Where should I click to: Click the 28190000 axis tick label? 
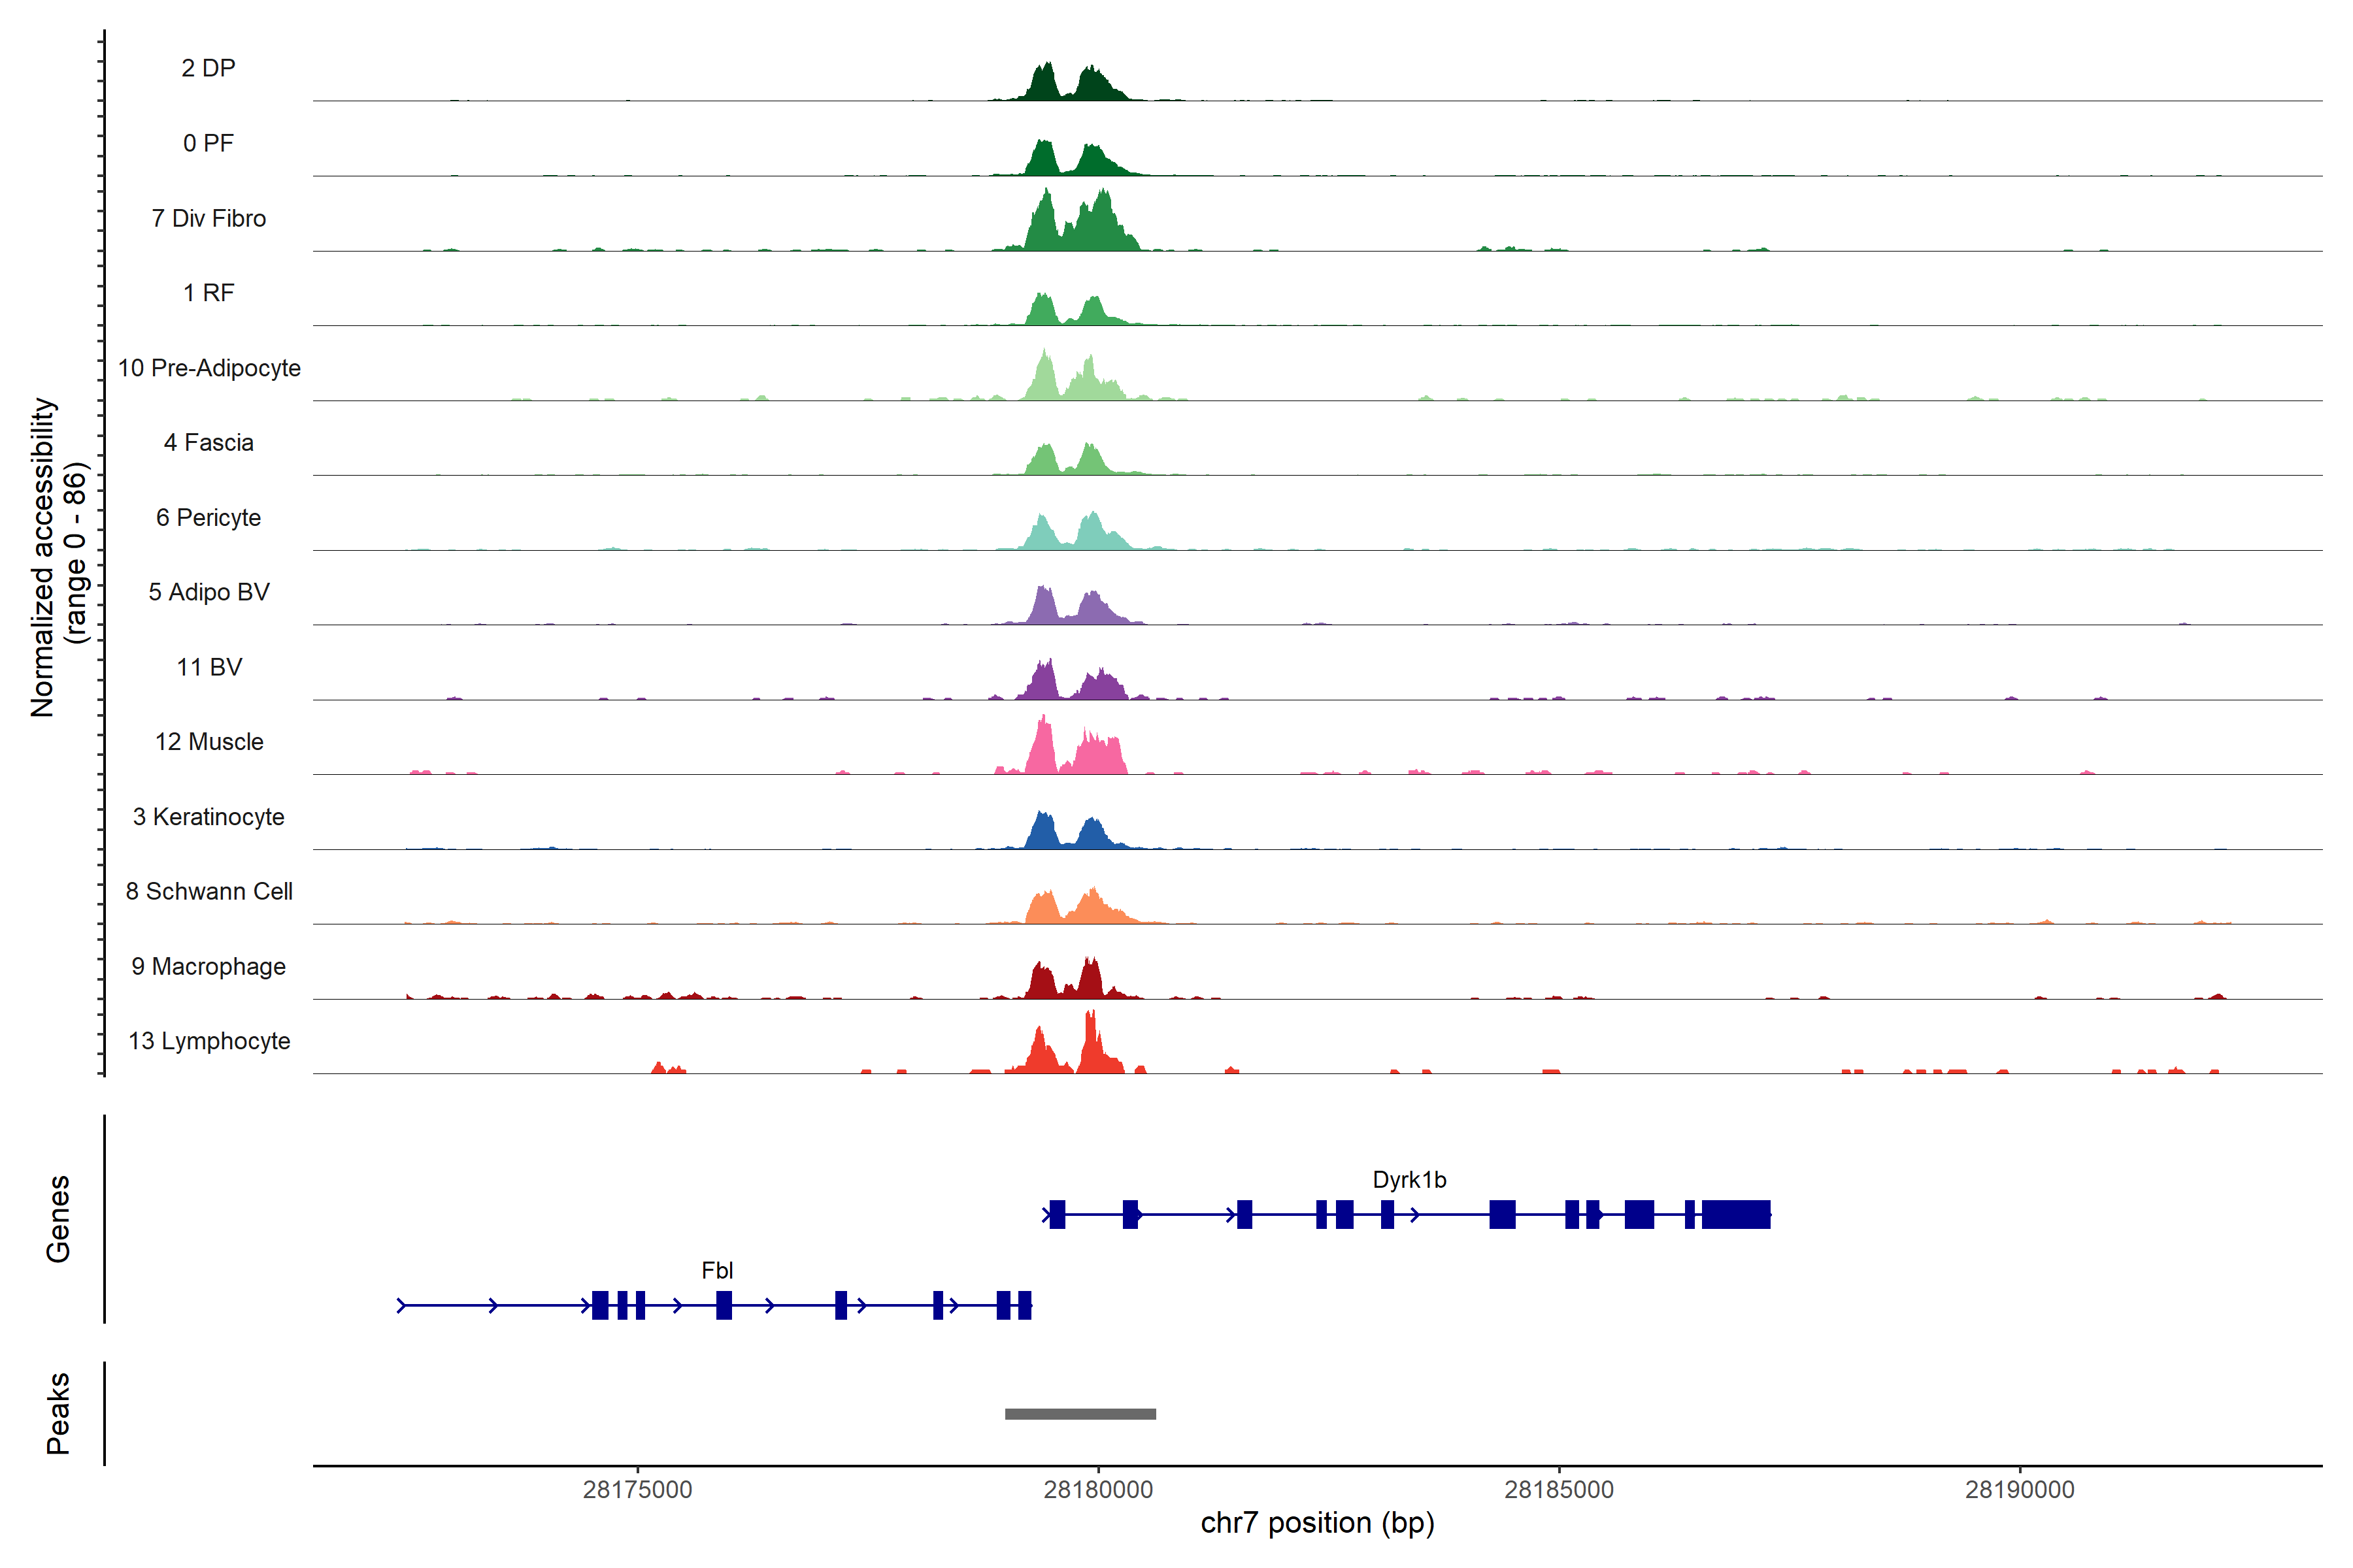[x=2020, y=1490]
